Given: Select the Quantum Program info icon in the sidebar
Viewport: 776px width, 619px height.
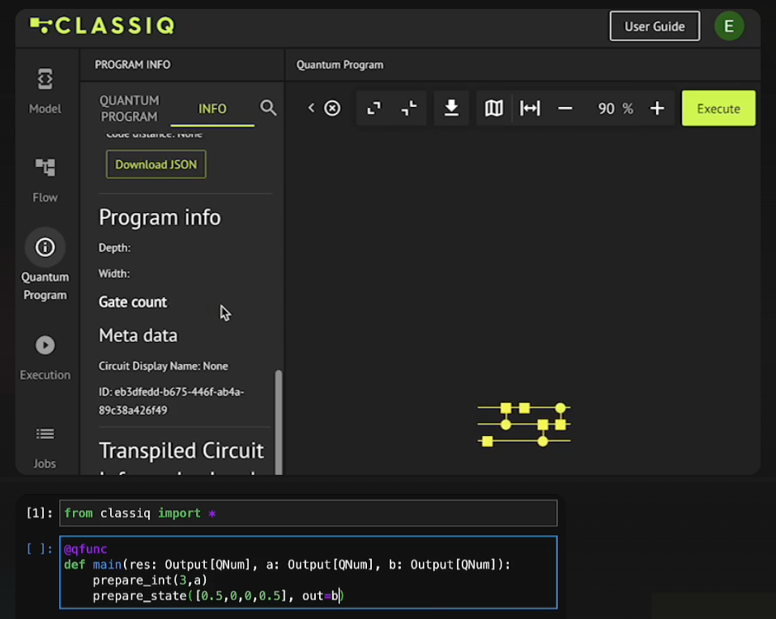Looking at the screenshot, I should click(x=45, y=246).
